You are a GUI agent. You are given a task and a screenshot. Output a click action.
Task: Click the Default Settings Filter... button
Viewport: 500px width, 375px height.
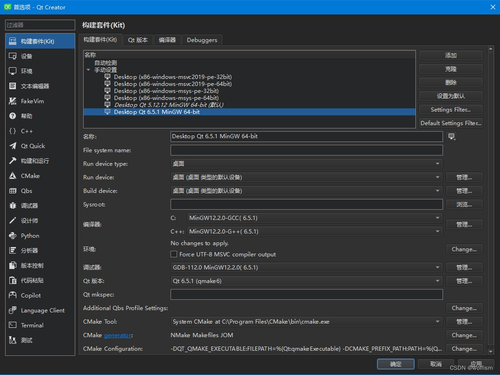click(450, 123)
